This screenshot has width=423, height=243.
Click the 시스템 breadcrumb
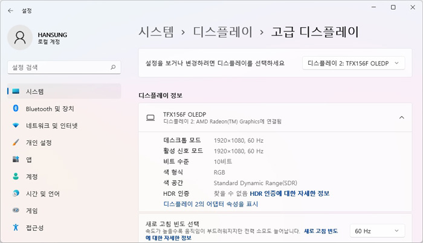coord(156,32)
